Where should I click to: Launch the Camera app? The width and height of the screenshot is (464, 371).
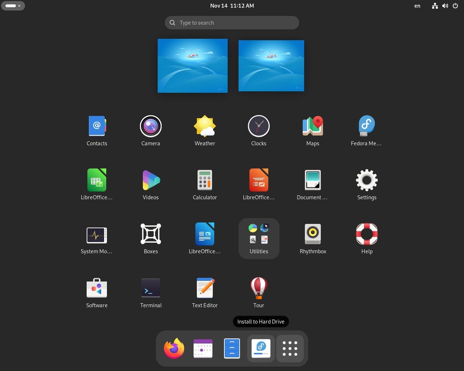pos(150,126)
